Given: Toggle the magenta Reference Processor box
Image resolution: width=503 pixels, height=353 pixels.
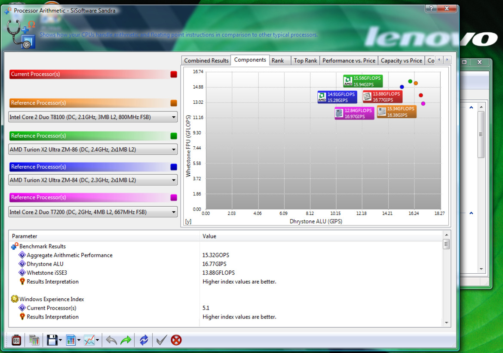Looking at the screenshot, I should (174, 197).
